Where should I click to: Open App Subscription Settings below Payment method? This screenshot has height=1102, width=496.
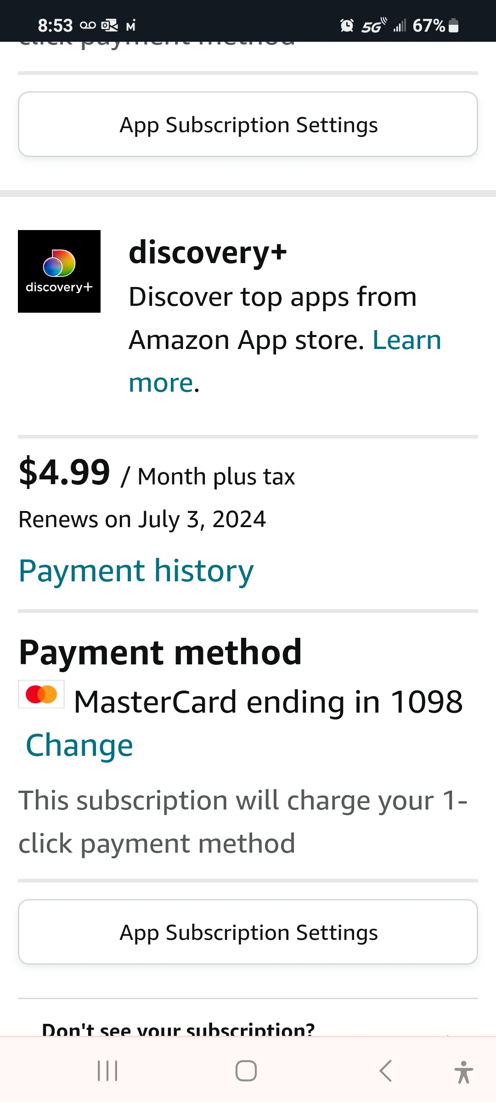248,932
